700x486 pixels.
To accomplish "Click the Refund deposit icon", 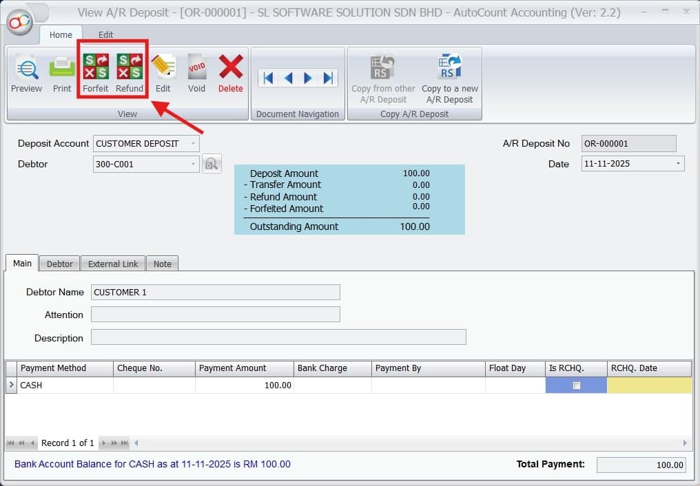I will pyautogui.click(x=130, y=73).
